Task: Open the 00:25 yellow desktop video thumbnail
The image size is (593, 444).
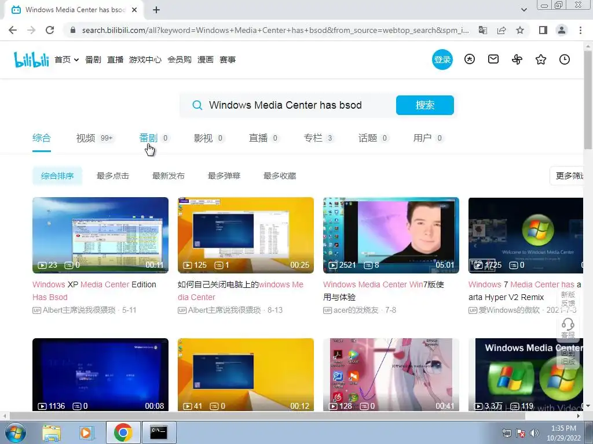Action: point(246,235)
